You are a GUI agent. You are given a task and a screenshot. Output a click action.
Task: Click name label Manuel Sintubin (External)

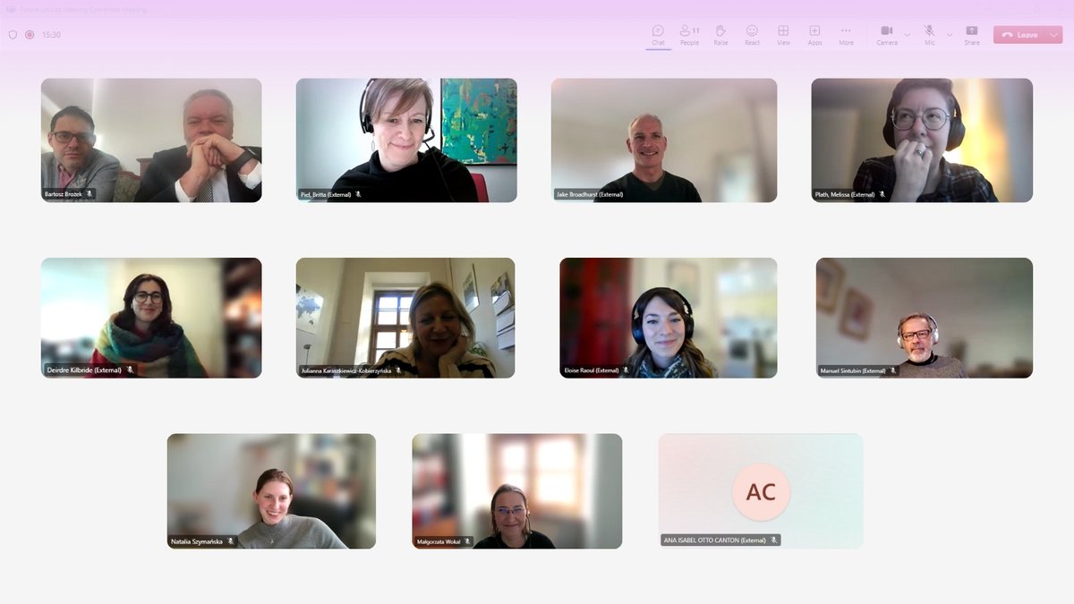(852, 370)
